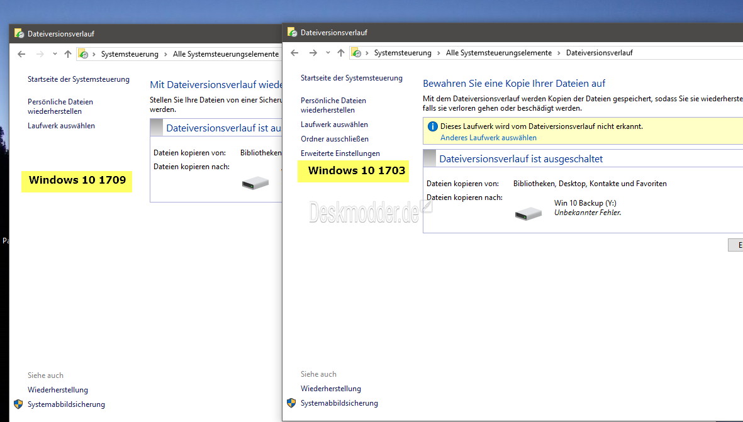Click Up arrow in the left Dateiversionsverlauf window
743x422 pixels.
click(68, 54)
